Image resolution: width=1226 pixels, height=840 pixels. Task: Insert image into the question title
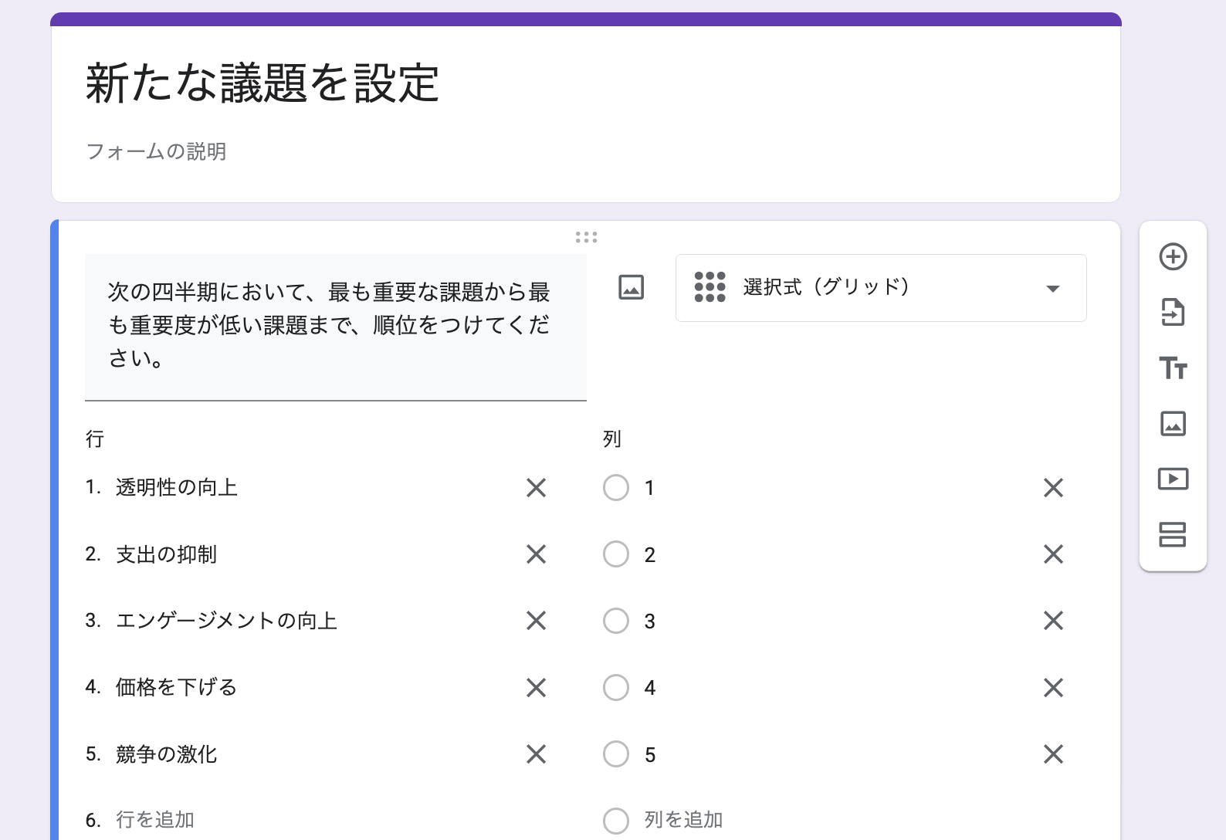[x=631, y=287]
